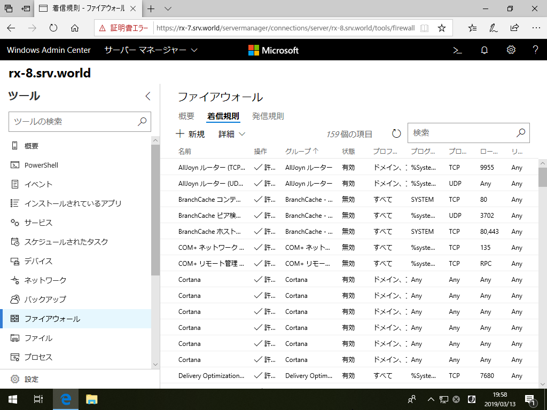The width and height of the screenshot is (547, 410).
Task: Open the ネットワーク tool
Action: point(76,280)
